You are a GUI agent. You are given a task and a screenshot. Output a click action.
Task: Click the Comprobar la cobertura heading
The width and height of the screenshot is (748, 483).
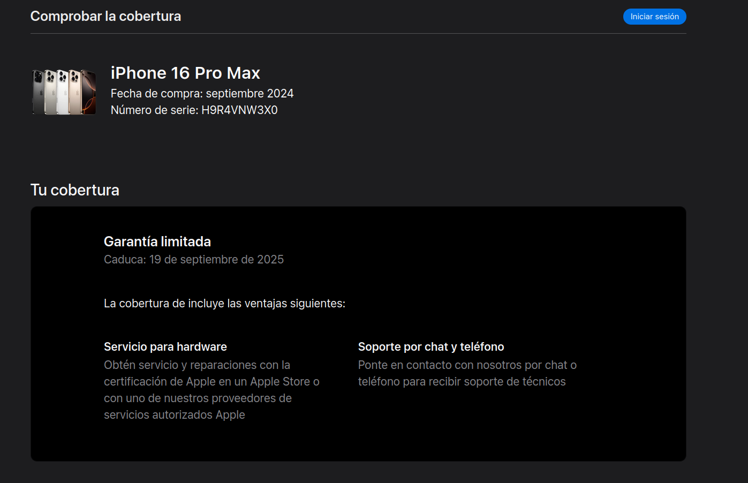pos(105,16)
